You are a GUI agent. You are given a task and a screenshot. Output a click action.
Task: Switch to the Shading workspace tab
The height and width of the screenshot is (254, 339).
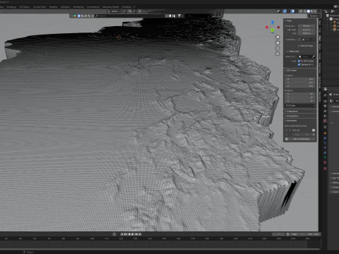coord(53,7)
